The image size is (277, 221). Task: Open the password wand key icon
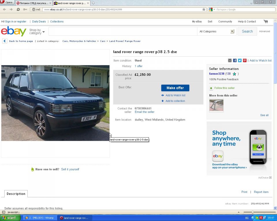click(x=25, y=9)
